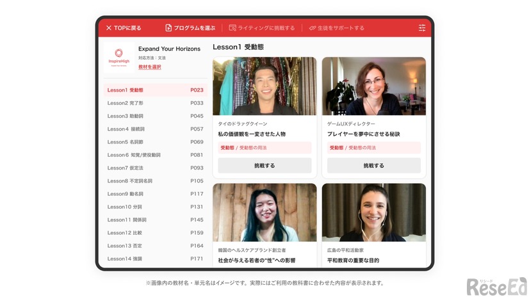This screenshot has width=529, height=297.
Task: Click the ライティングに挑戦する icon
Action: point(232,28)
